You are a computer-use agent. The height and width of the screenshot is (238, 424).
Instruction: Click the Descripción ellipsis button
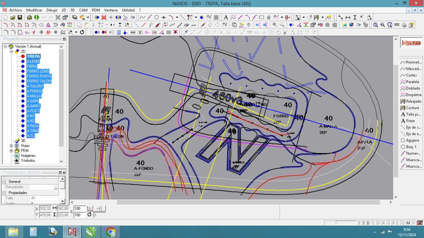56,187
